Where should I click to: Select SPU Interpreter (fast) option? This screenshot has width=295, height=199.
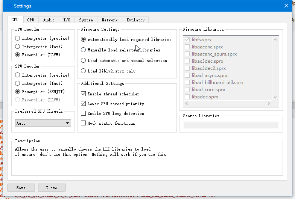click(x=39, y=83)
